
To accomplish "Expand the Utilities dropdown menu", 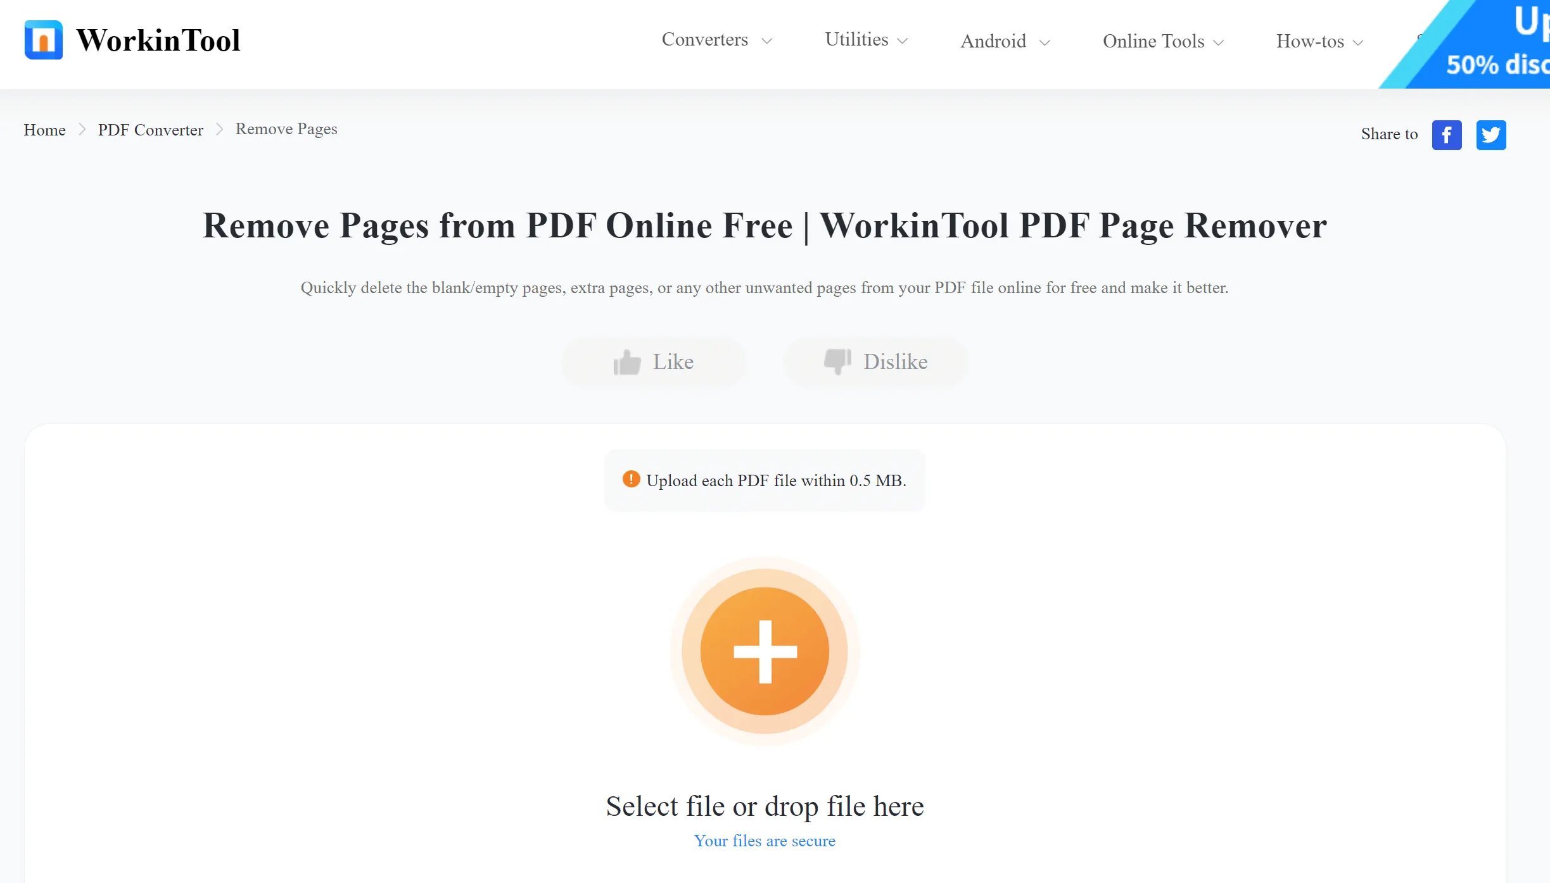I will [x=867, y=41].
